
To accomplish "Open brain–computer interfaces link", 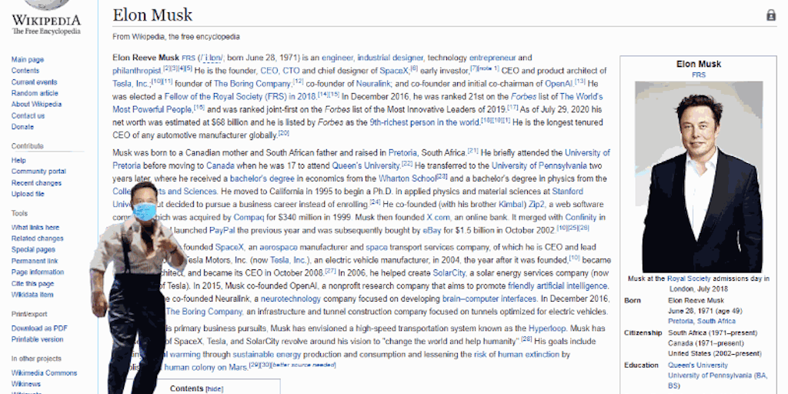I will click(x=489, y=299).
